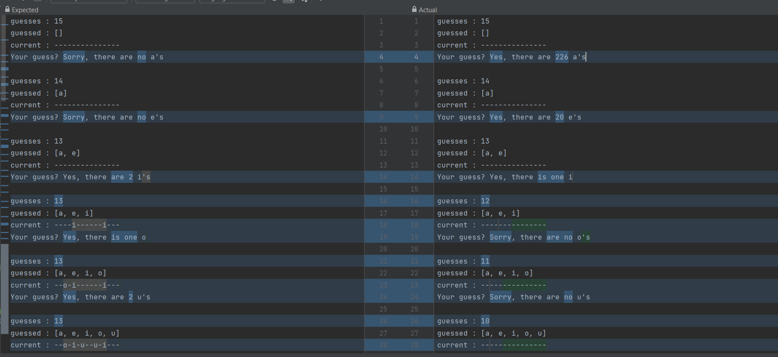
Task: Click line number 14 in the right gutter column
Action: coord(414,177)
